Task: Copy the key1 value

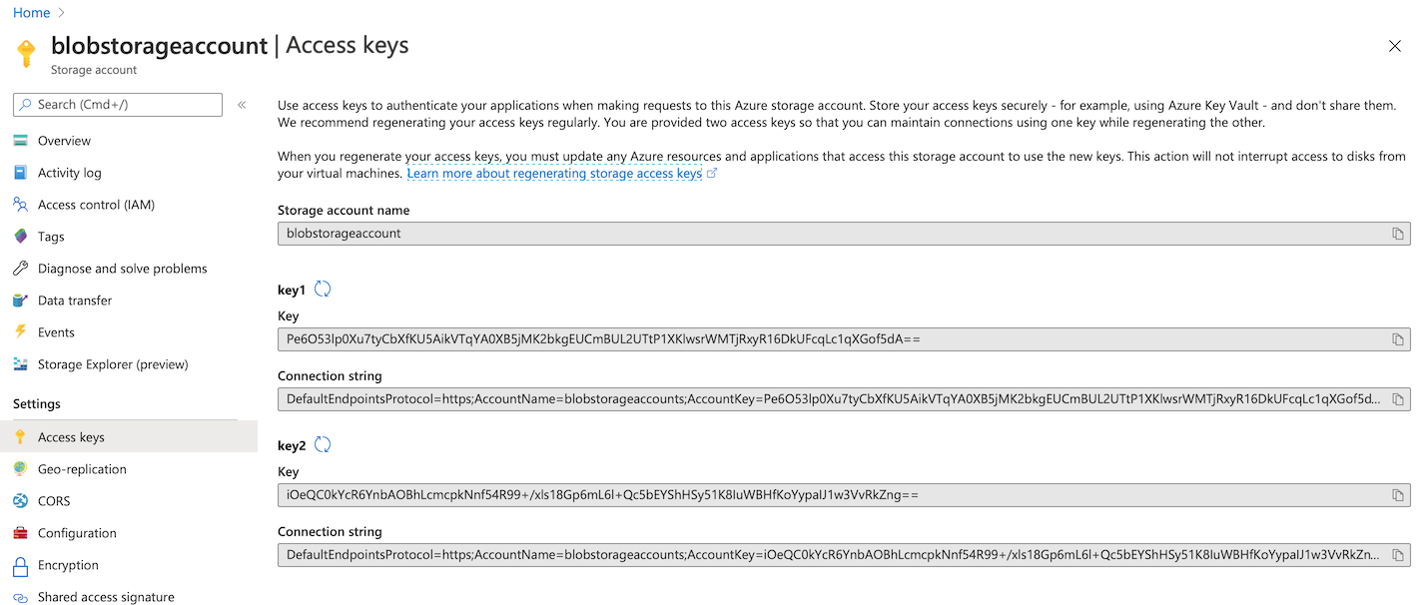Action: 1396,339
